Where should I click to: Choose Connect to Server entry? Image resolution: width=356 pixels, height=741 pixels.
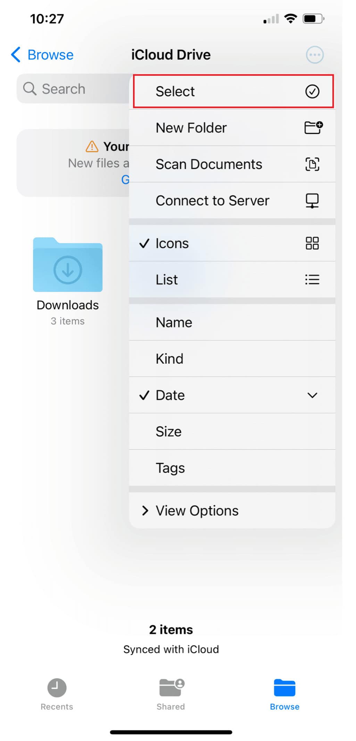(x=232, y=200)
